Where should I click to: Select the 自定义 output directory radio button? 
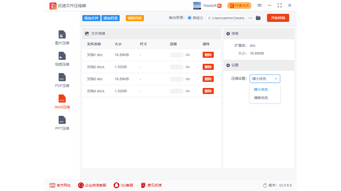189,18
